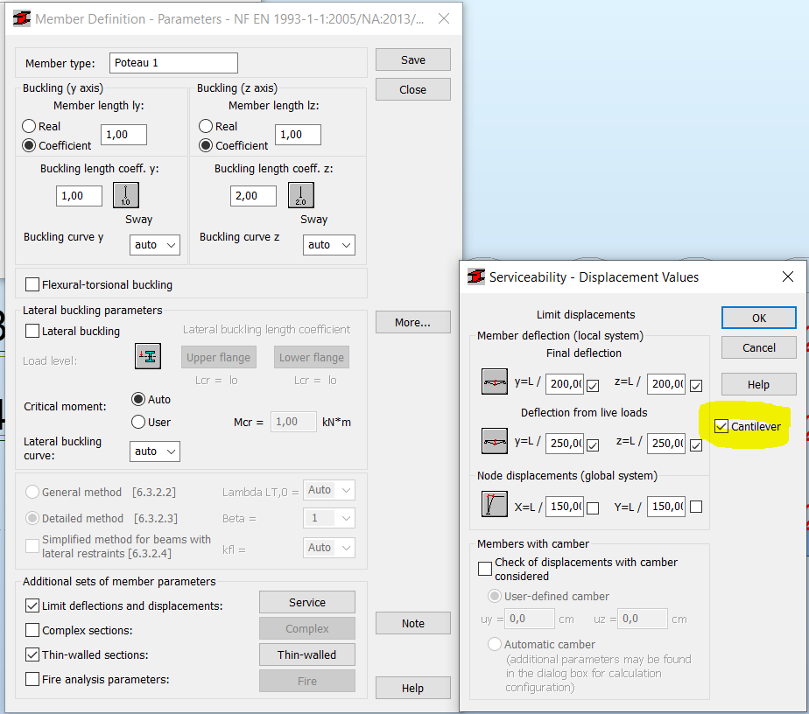
Task: Select User critical moment option
Action: point(137,423)
